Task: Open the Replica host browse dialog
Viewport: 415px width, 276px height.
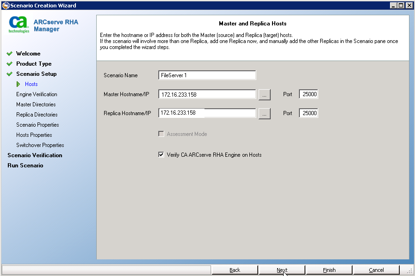Action: coord(264,113)
